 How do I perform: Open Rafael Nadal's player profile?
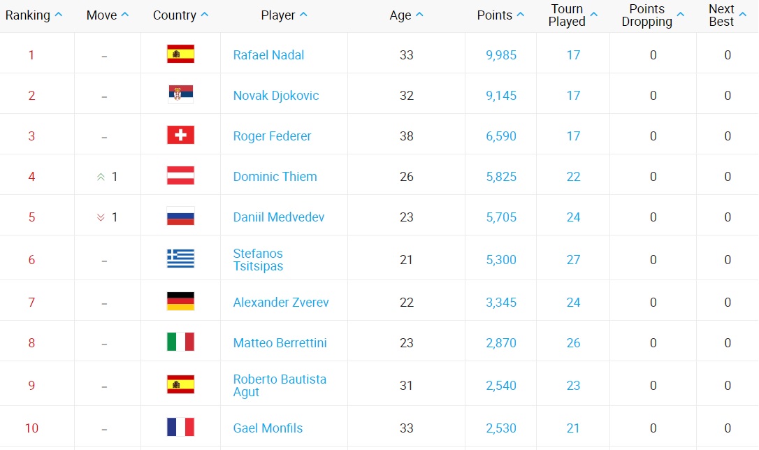click(268, 55)
